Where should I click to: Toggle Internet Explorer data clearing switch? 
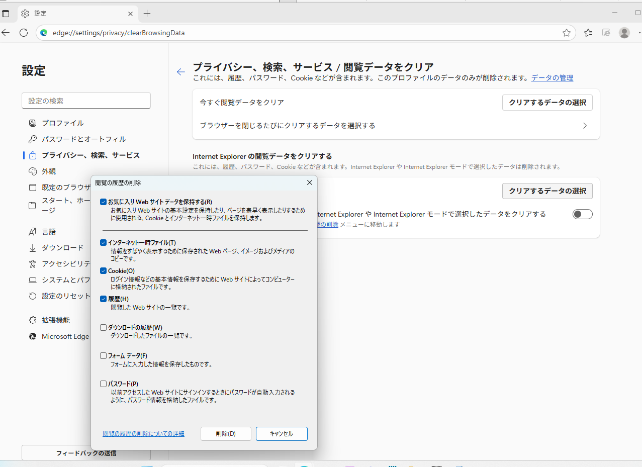pyautogui.click(x=583, y=214)
